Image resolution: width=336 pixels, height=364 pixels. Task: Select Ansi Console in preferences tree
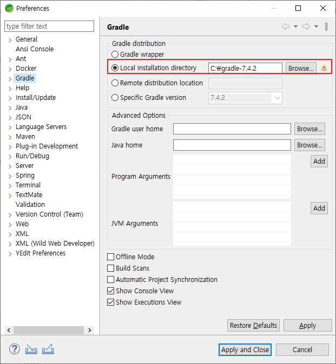pyautogui.click(x=35, y=49)
